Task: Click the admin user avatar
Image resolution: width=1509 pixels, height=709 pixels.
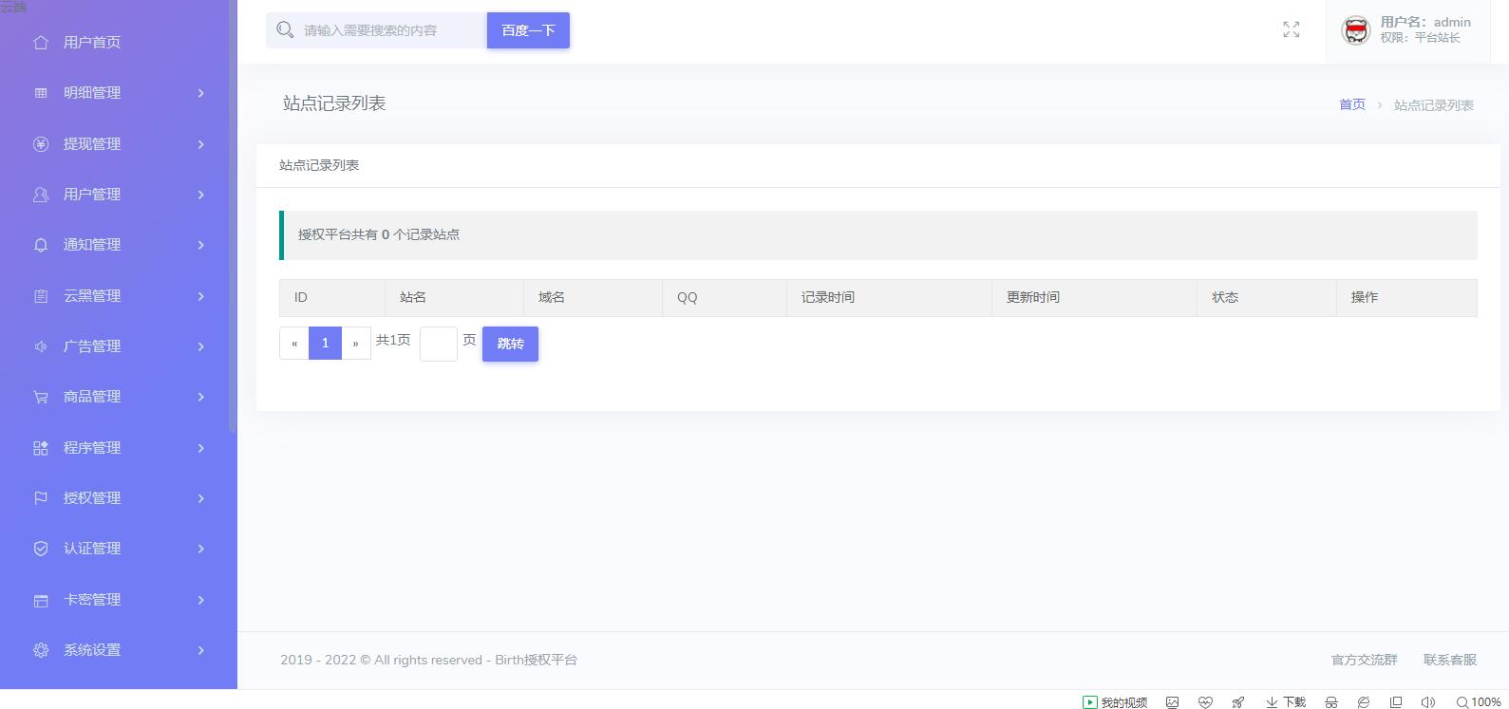Action: 1355,30
